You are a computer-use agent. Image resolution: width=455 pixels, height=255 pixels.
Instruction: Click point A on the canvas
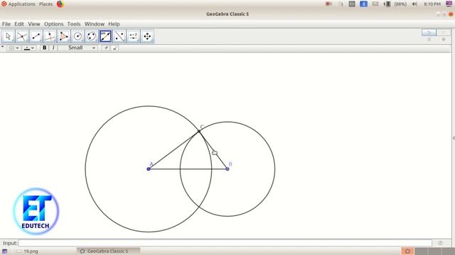[149, 169]
